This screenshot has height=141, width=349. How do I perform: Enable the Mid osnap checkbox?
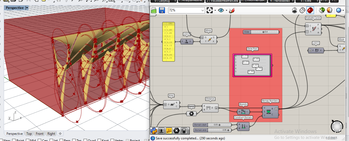click(28, 140)
